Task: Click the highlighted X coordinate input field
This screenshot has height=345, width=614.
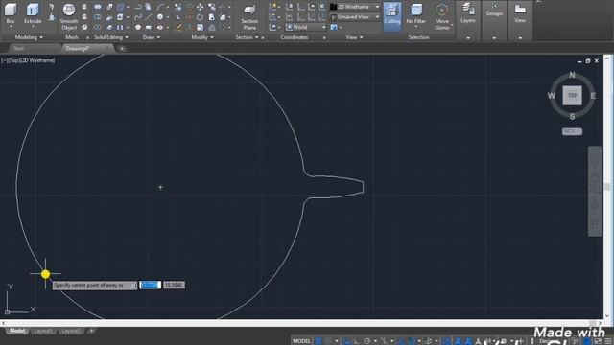Action: 150,286
